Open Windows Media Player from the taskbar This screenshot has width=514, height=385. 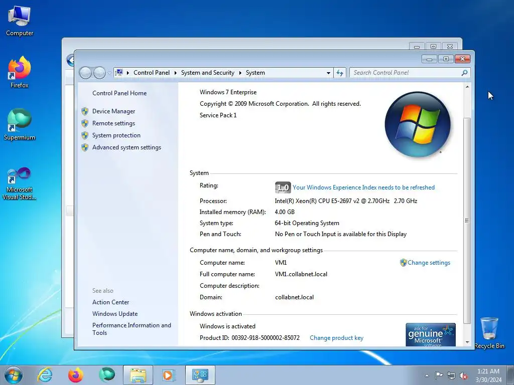169,375
